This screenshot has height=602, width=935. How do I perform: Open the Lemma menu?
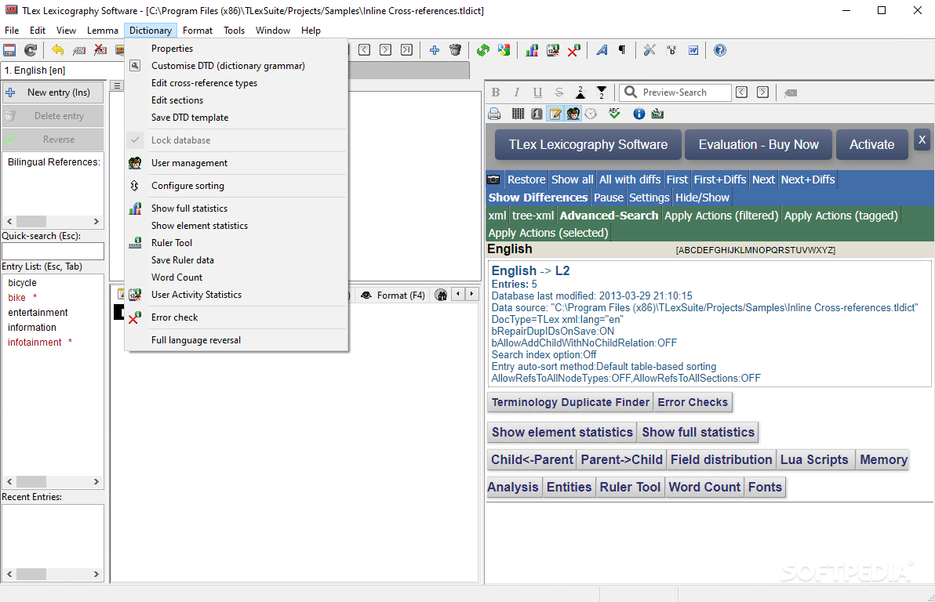tap(103, 31)
